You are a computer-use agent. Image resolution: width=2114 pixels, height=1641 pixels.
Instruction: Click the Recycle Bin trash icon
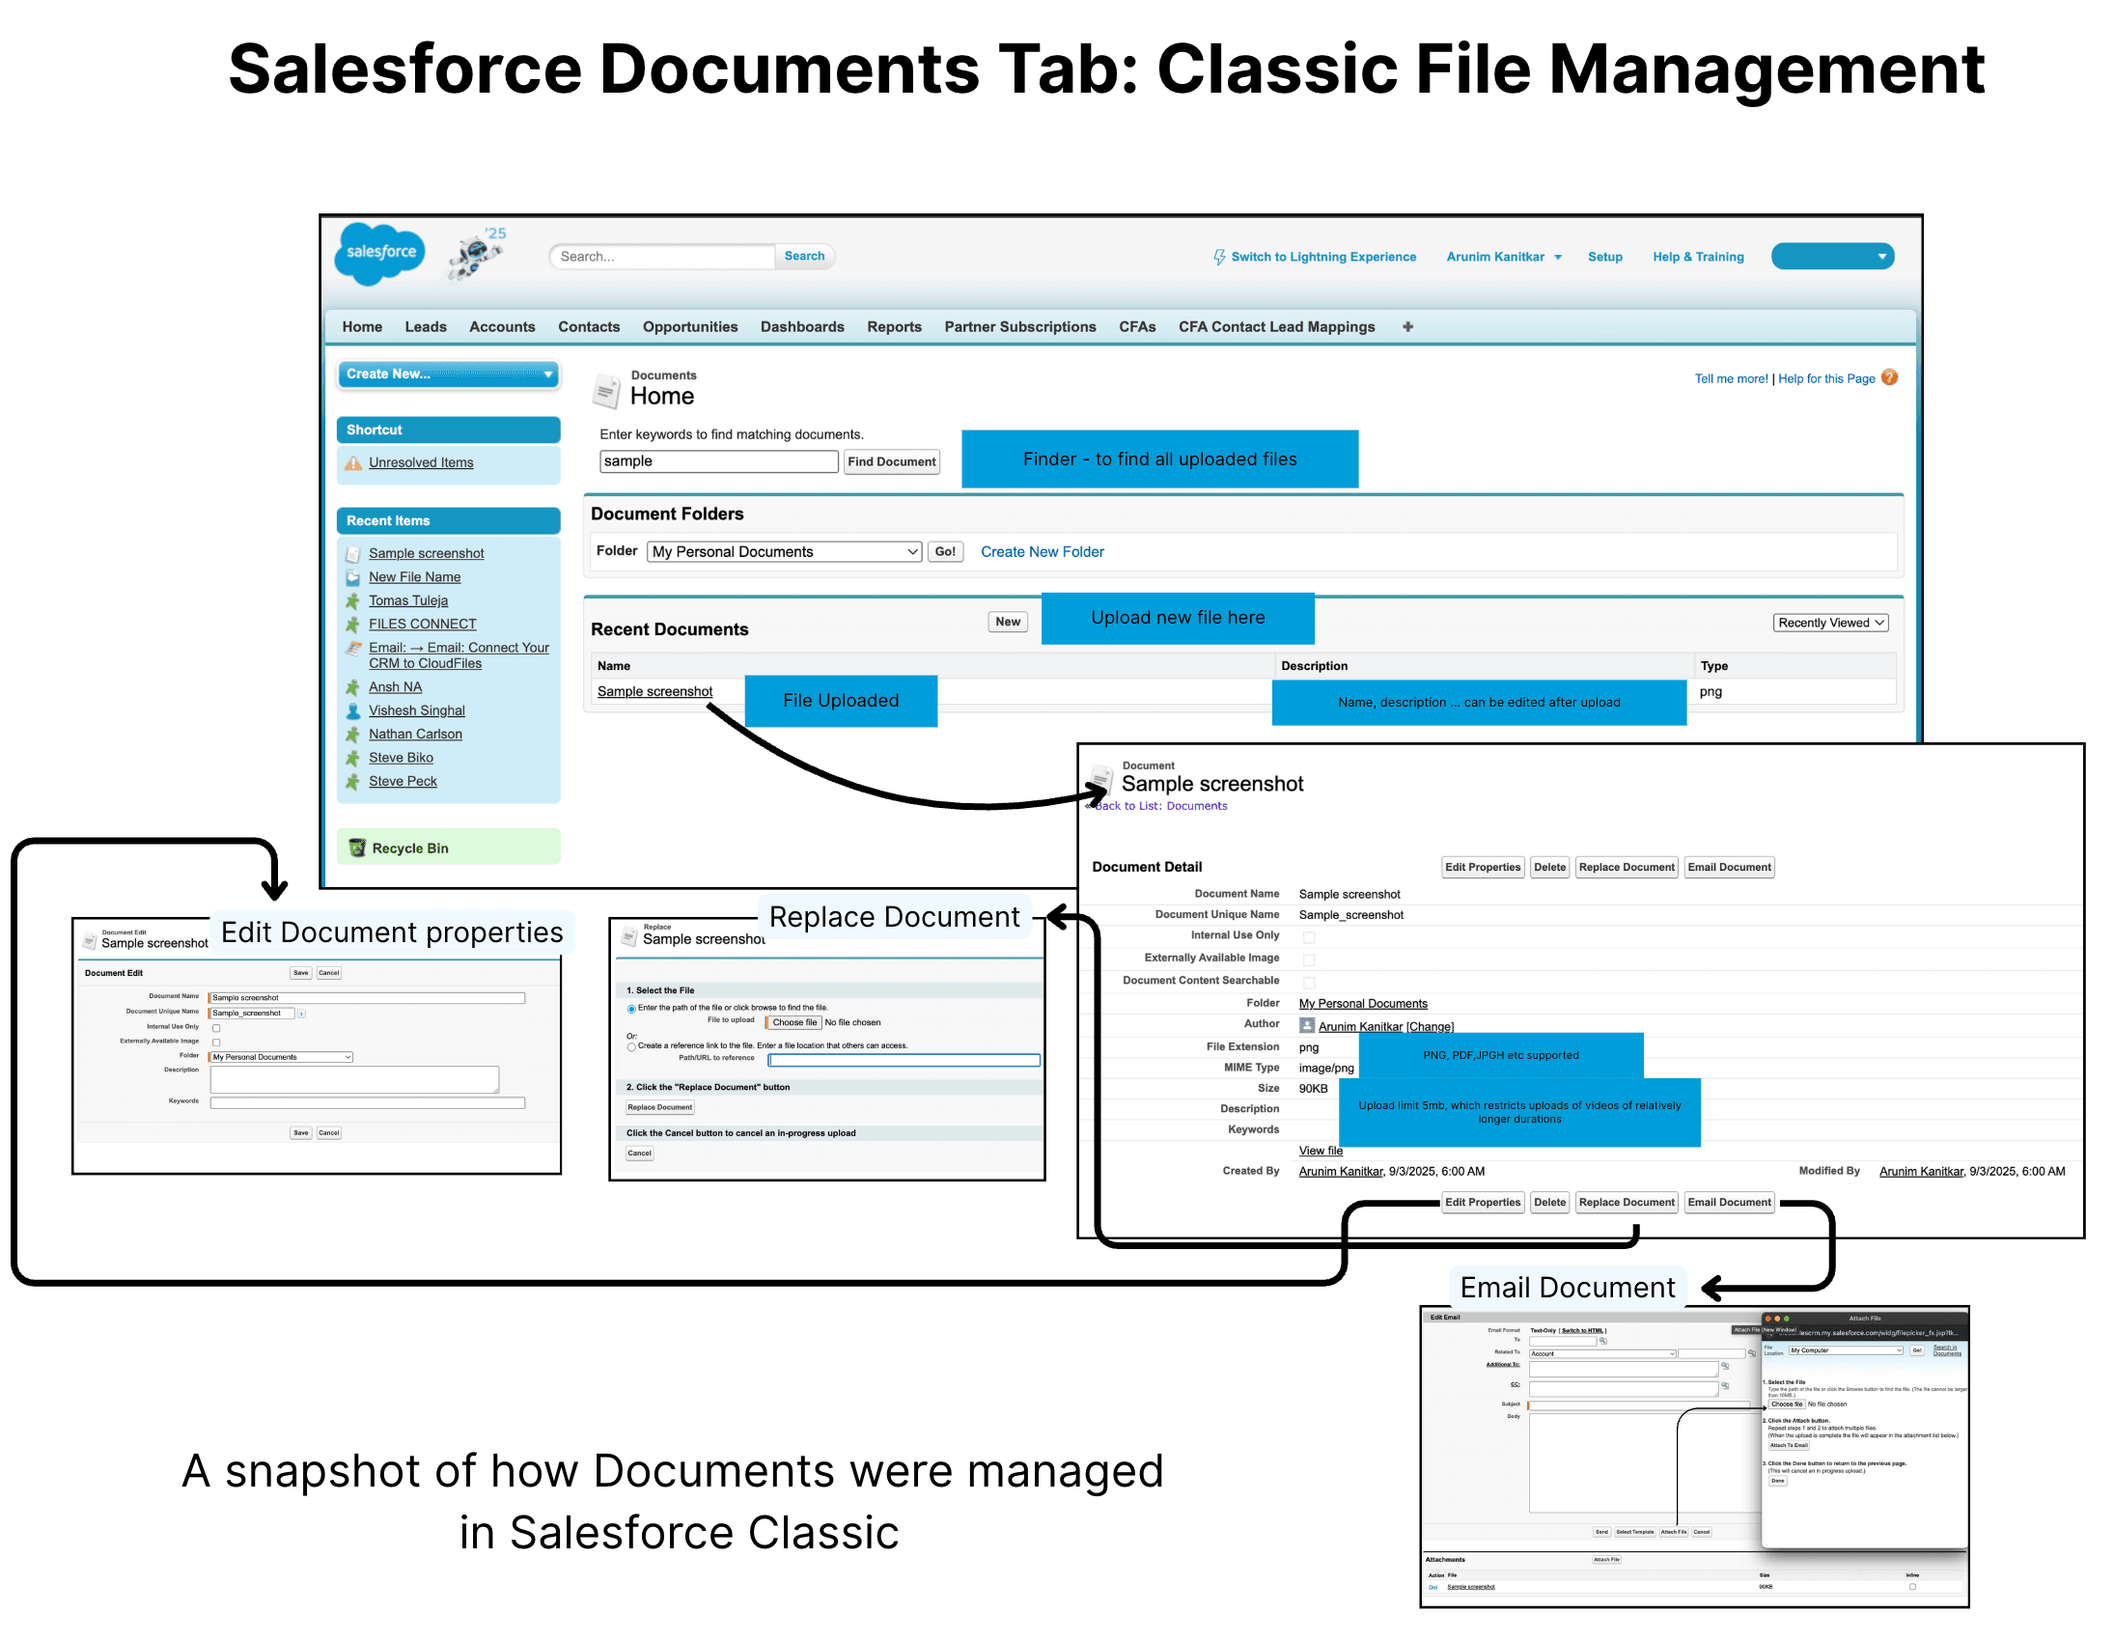click(356, 848)
